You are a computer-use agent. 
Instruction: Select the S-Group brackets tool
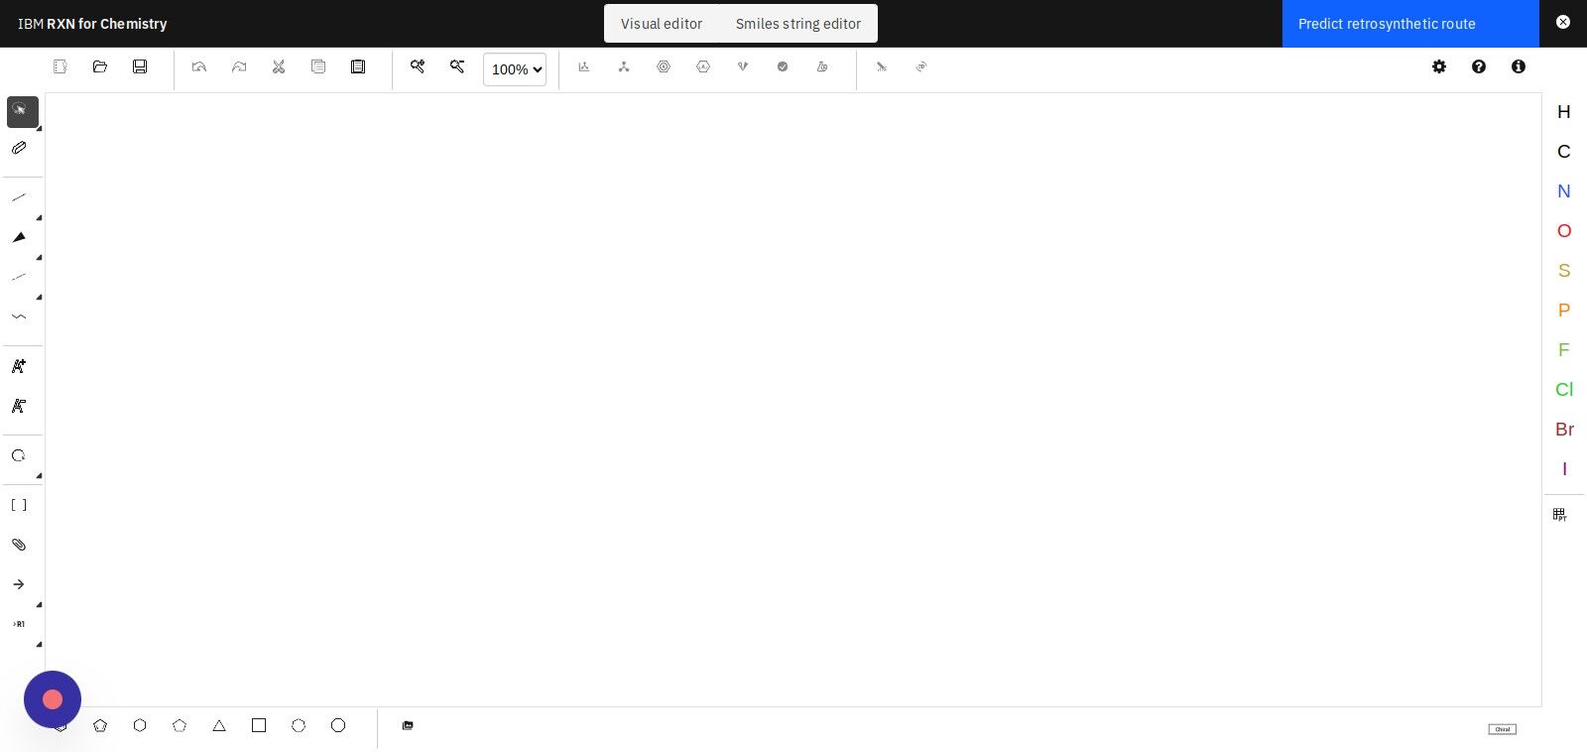point(19,505)
